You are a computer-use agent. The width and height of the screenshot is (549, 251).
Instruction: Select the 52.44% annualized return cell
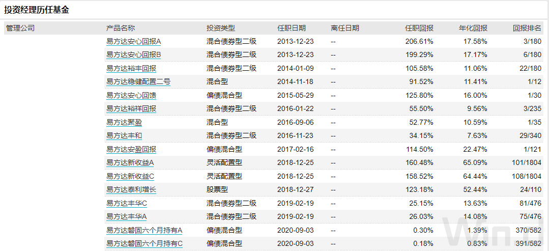pyautogui.click(x=475, y=190)
